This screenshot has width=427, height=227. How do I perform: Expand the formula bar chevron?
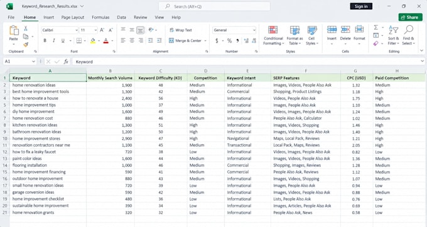pos(422,61)
